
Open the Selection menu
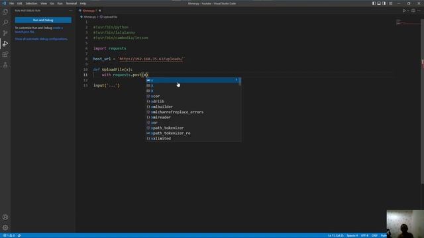(x=31, y=3)
